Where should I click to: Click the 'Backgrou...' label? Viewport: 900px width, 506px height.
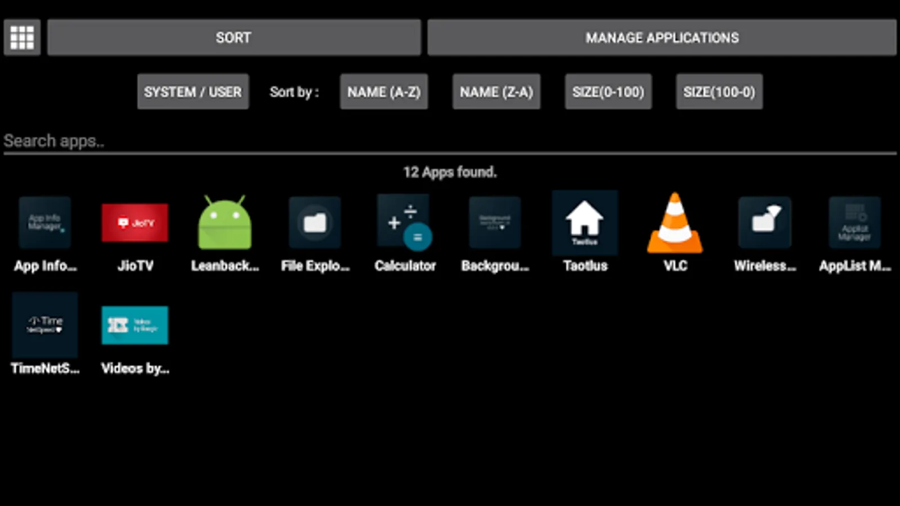[495, 266]
